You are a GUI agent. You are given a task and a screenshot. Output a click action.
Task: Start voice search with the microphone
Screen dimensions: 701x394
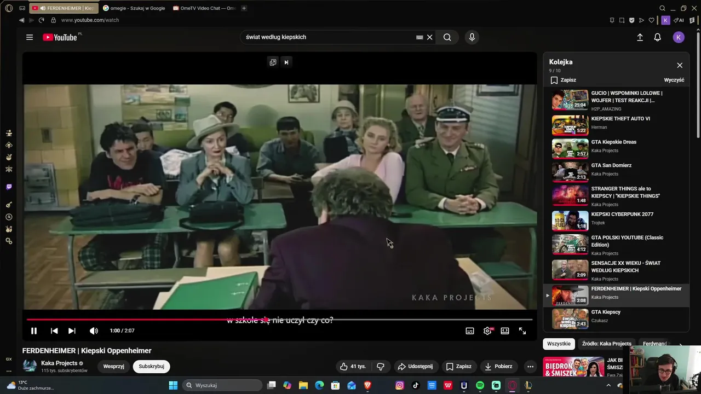click(472, 37)
